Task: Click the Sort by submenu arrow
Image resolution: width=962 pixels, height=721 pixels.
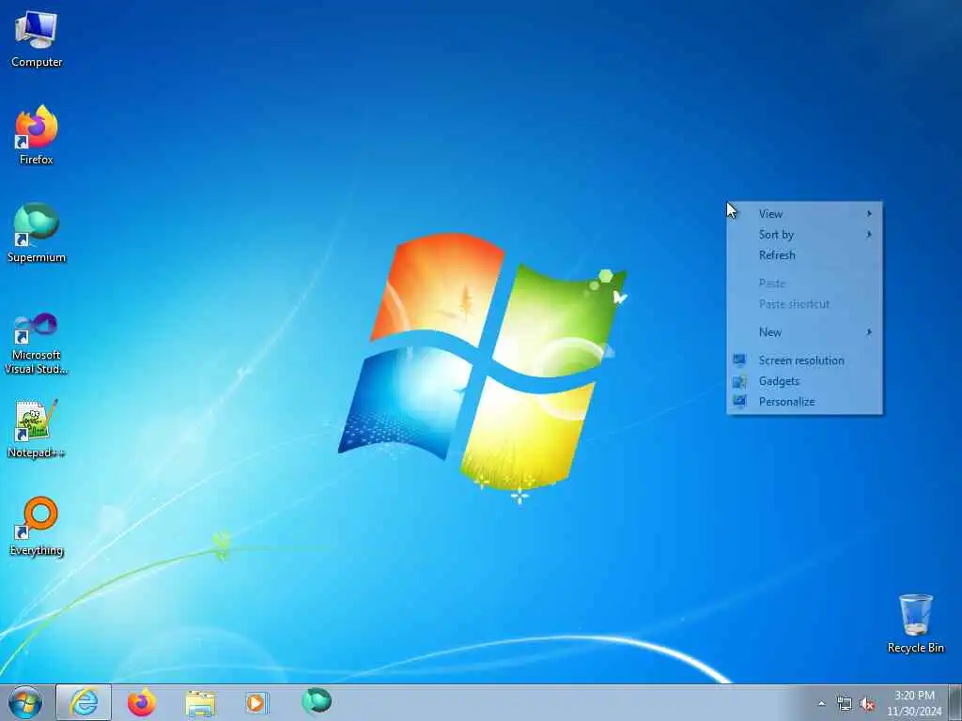Action: [869, 234]
